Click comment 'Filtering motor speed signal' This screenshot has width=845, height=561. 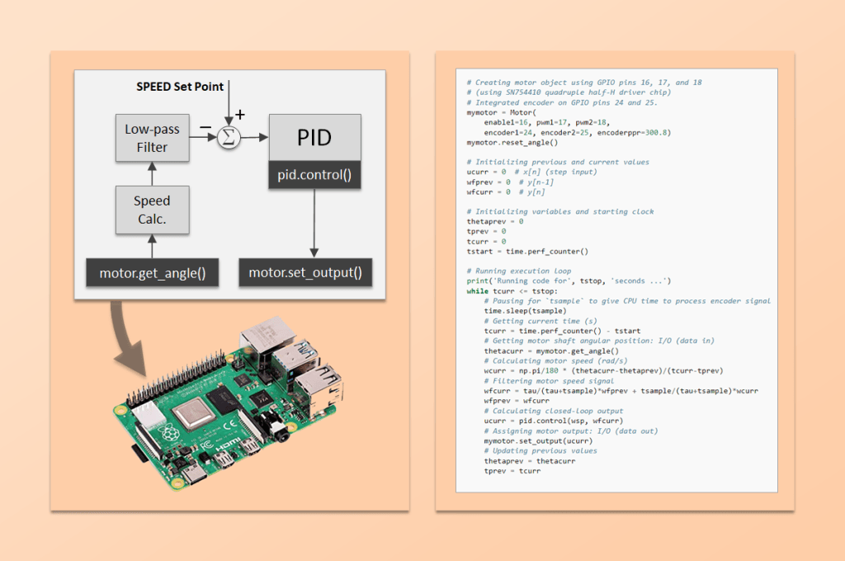[x=549, y=380]
